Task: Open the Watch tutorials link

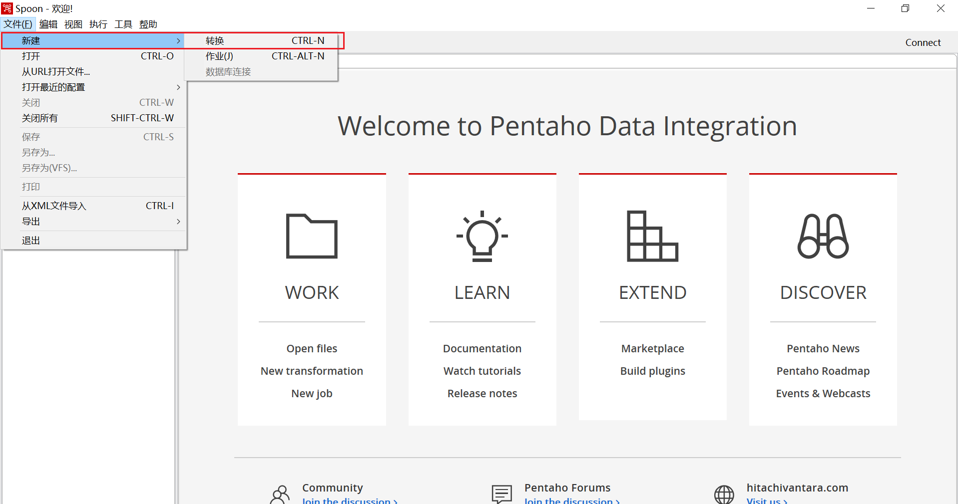Action: click(x=482, y=371)
